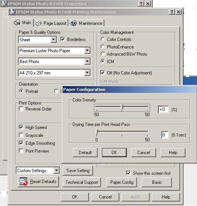
Task: Click the Maintenance tab icon
Action: click(74, 23)
